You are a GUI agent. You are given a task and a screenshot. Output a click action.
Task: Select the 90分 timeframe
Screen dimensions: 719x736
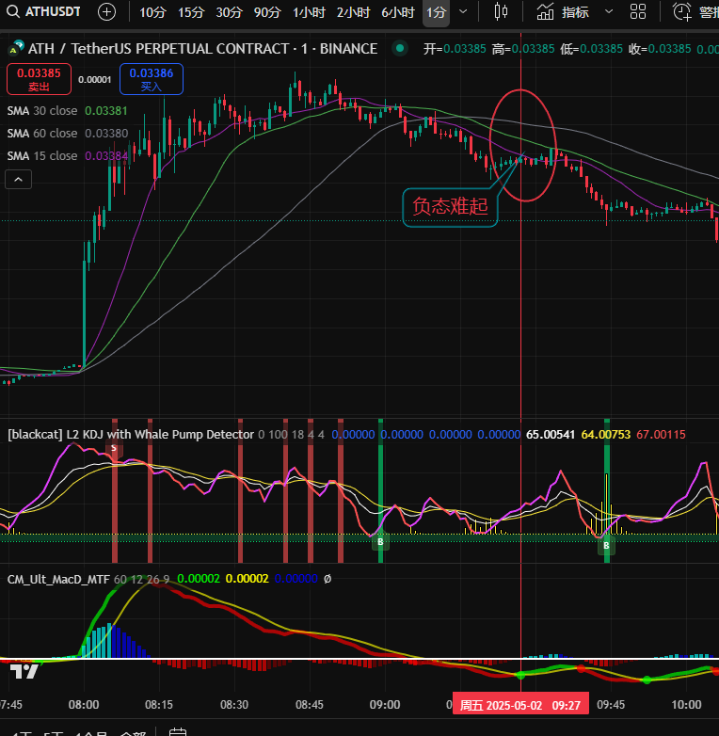[267, 12]
